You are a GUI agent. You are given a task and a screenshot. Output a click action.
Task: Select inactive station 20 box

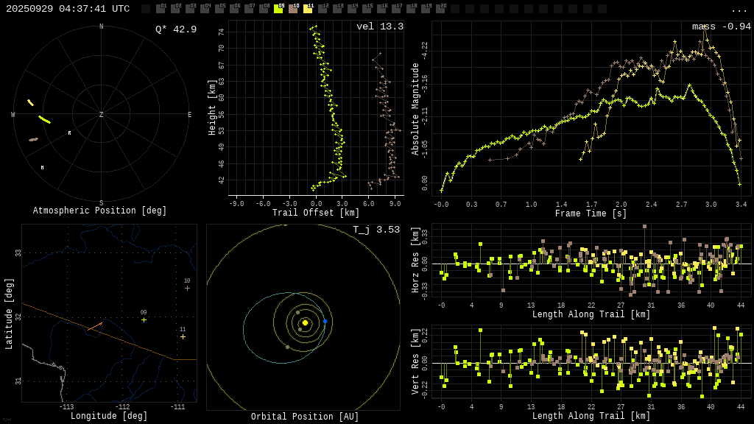point(440,9)
